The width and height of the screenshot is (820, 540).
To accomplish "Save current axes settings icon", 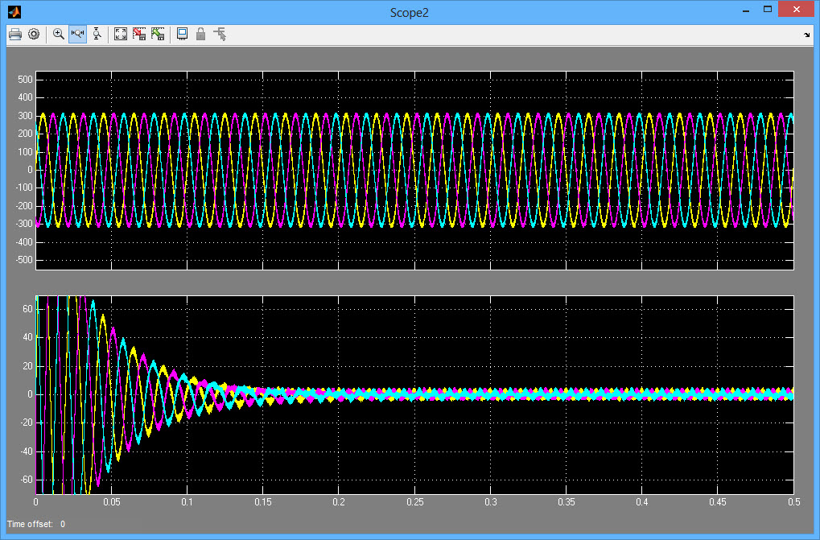I will tap(139, 35).
